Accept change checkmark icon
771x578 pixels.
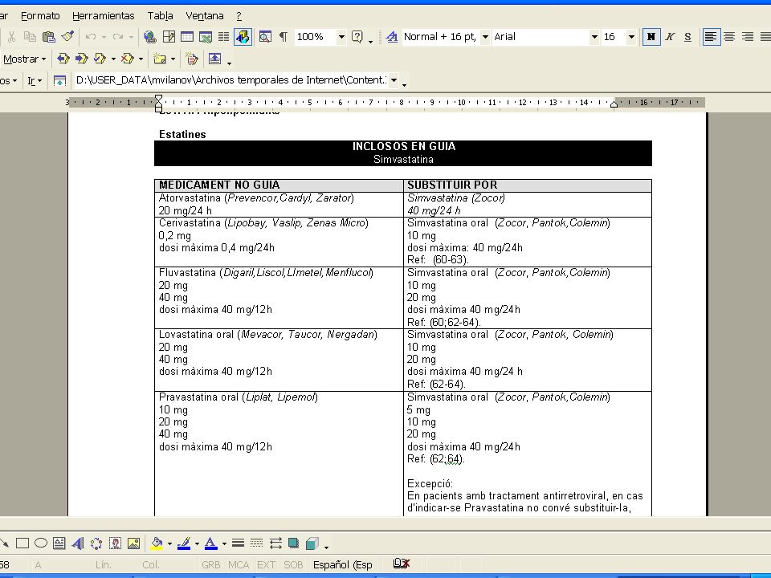(x=100, y=59)
